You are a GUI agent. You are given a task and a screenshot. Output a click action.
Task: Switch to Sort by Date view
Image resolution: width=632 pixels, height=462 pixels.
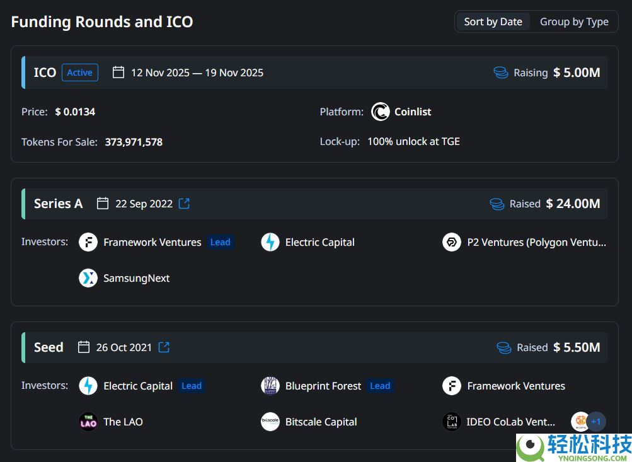tap(493, 21)
